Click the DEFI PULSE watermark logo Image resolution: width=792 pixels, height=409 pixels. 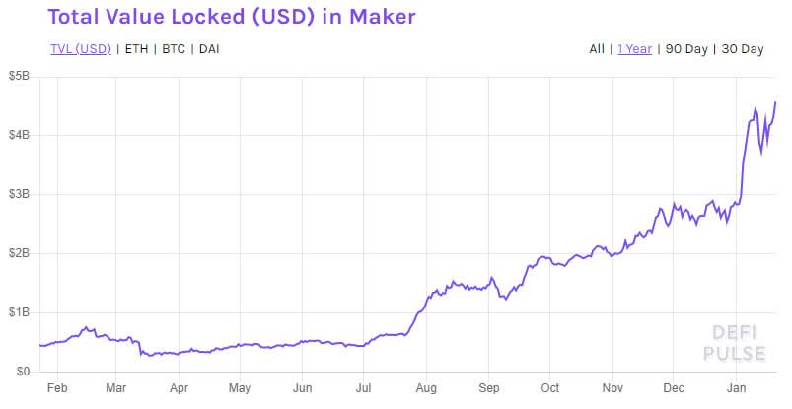pos(735,343)
